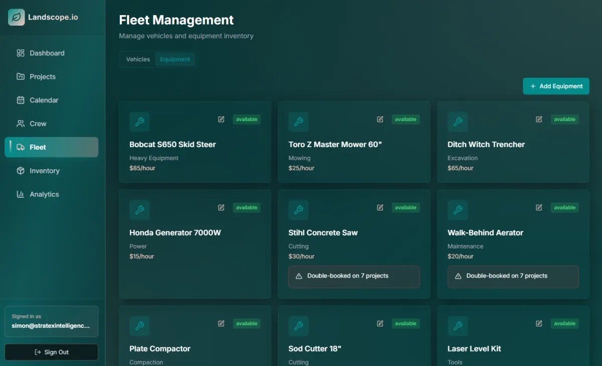Screen dimensions: 602x366
Task: Switch to the Vehicles tab
Action: pos(138,59)
